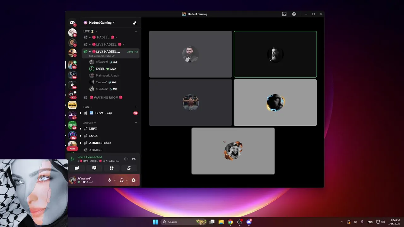Open the server with badge 3
Viewport: 404px width, 227px height.
coord(72,32)
